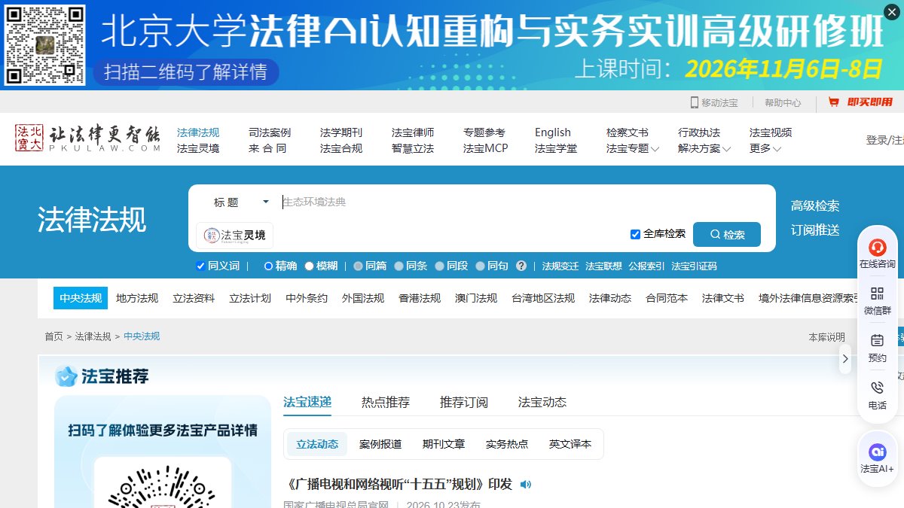Screen dimensions: 904x508
Task: Open 法宝MCP navigation item
Action: click(x=486, y=148)
